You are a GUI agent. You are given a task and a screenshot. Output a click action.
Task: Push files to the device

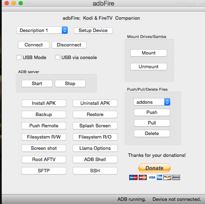click(152, 112)
